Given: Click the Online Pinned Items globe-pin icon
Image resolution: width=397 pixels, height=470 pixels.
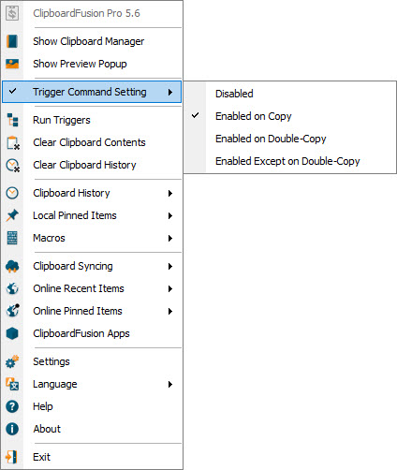Looking at the screenshot, I should point(13,311).
